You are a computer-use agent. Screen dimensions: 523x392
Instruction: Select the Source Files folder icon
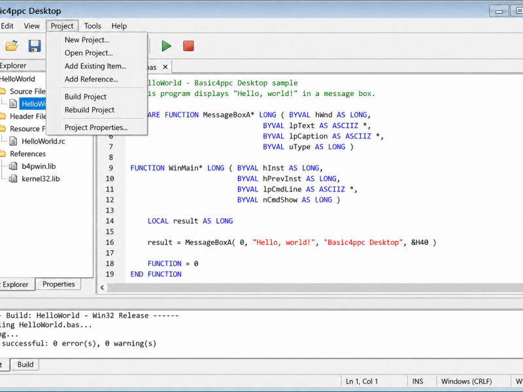tap(3, 91)
